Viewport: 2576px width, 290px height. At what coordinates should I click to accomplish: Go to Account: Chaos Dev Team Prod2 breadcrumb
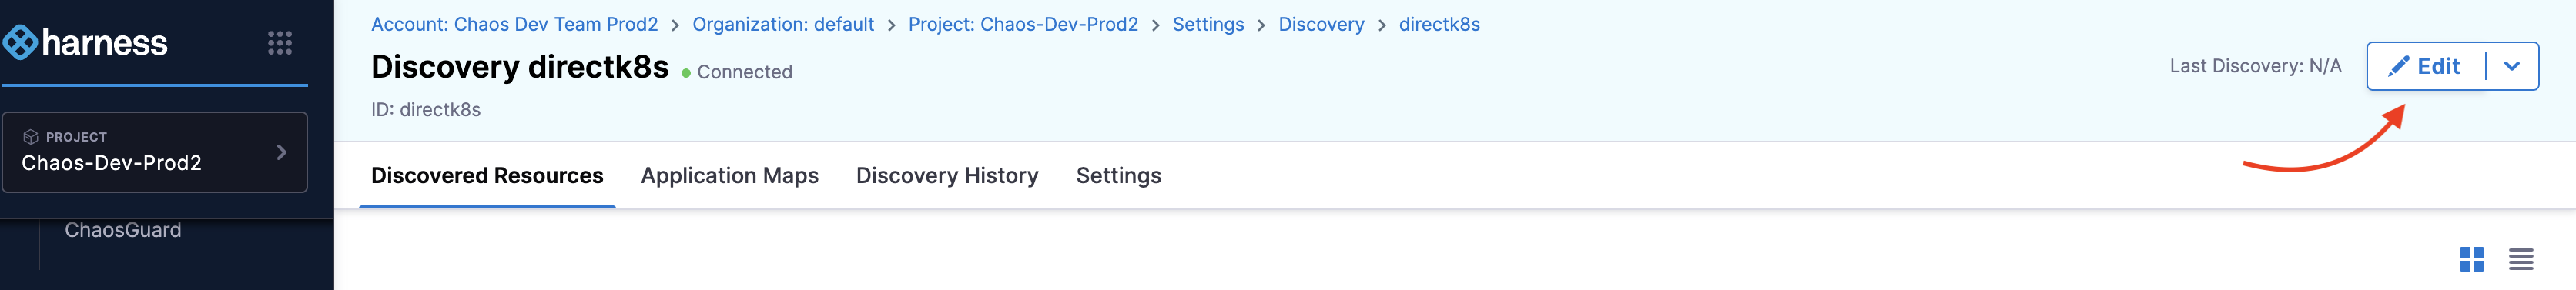(514, 24)
